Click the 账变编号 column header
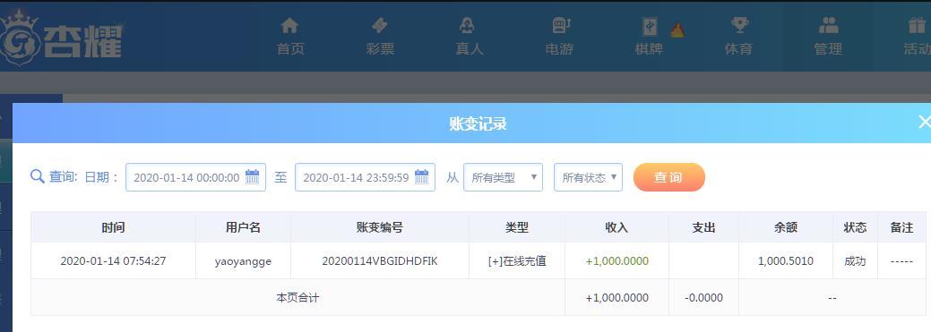931x332 pixels. (379, 227)
